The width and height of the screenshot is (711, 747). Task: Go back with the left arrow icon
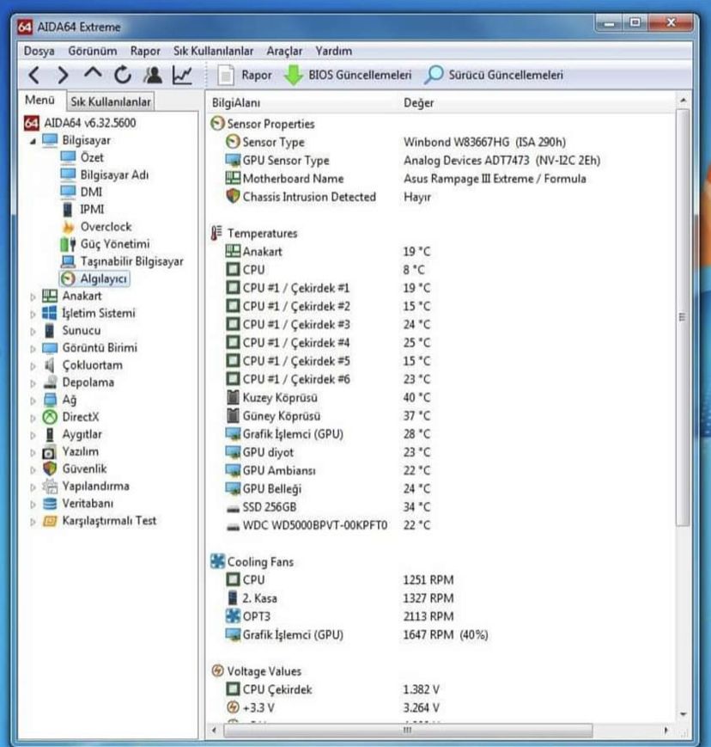pyautogui.click(x=34, y=75)
